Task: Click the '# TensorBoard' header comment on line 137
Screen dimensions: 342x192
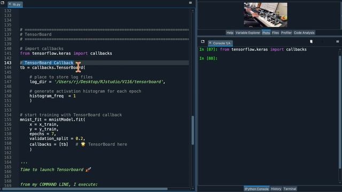Action: tap(36, 34)
